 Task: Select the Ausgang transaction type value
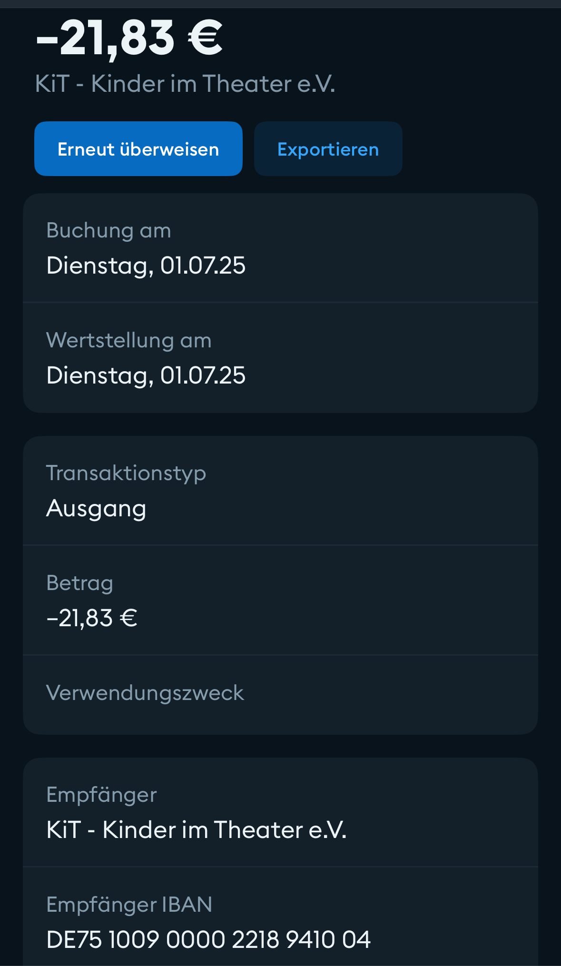click(96, 508)
